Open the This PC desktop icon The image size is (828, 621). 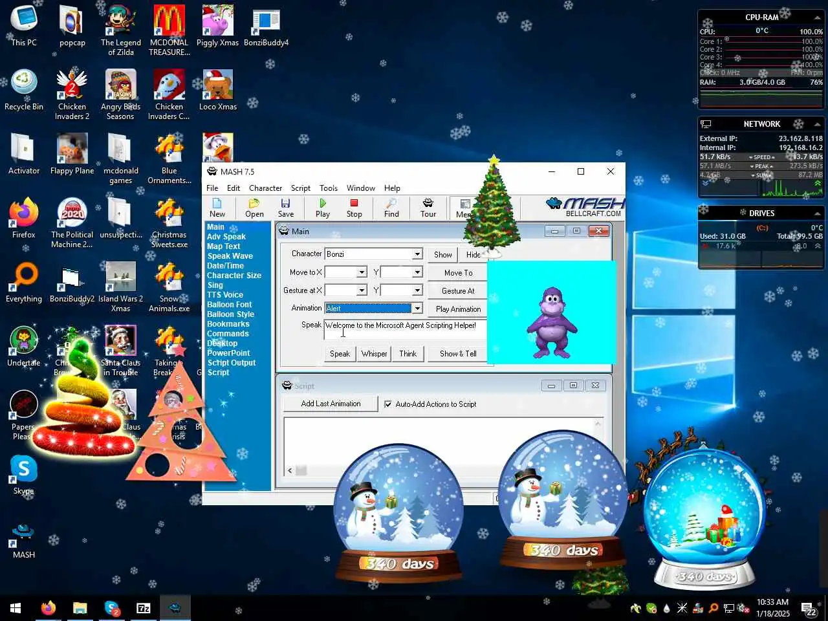click(24, 27)
